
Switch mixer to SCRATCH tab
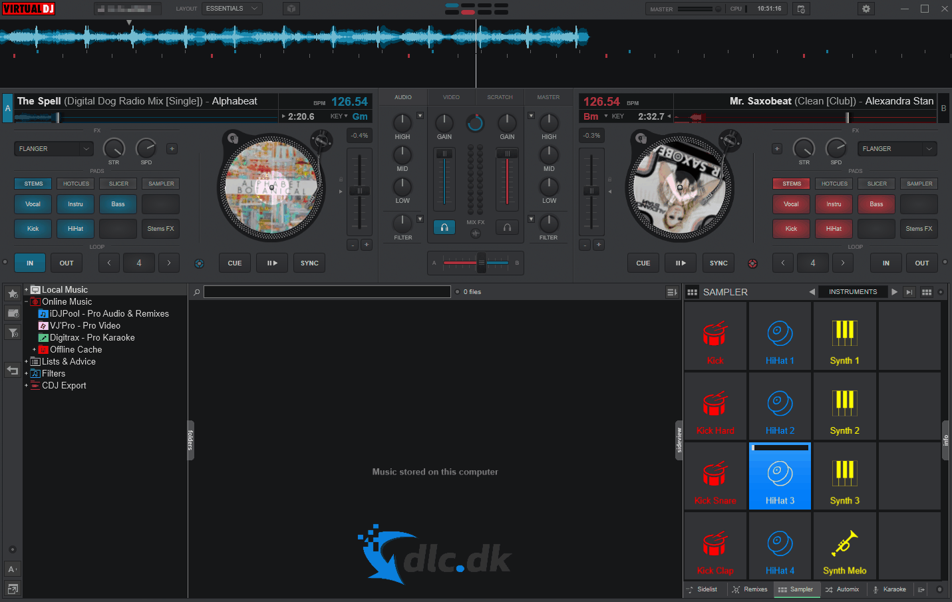pos(500,97)
